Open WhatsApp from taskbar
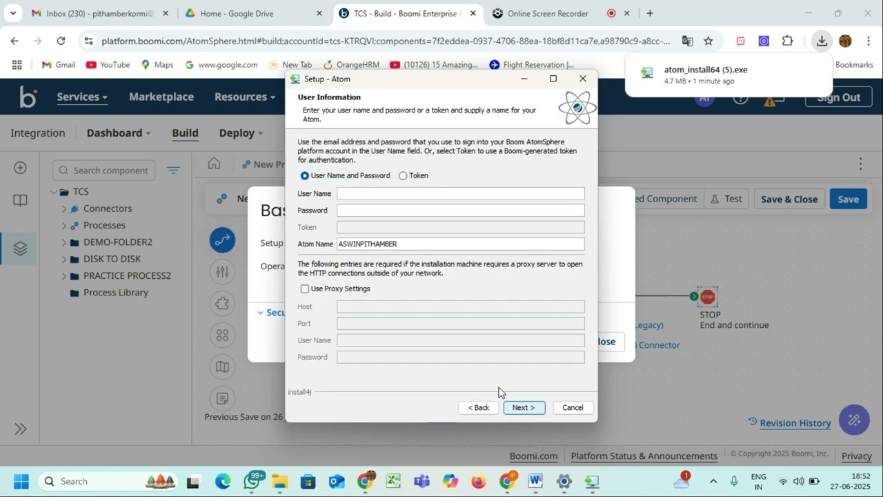 [x=252, y=481]
